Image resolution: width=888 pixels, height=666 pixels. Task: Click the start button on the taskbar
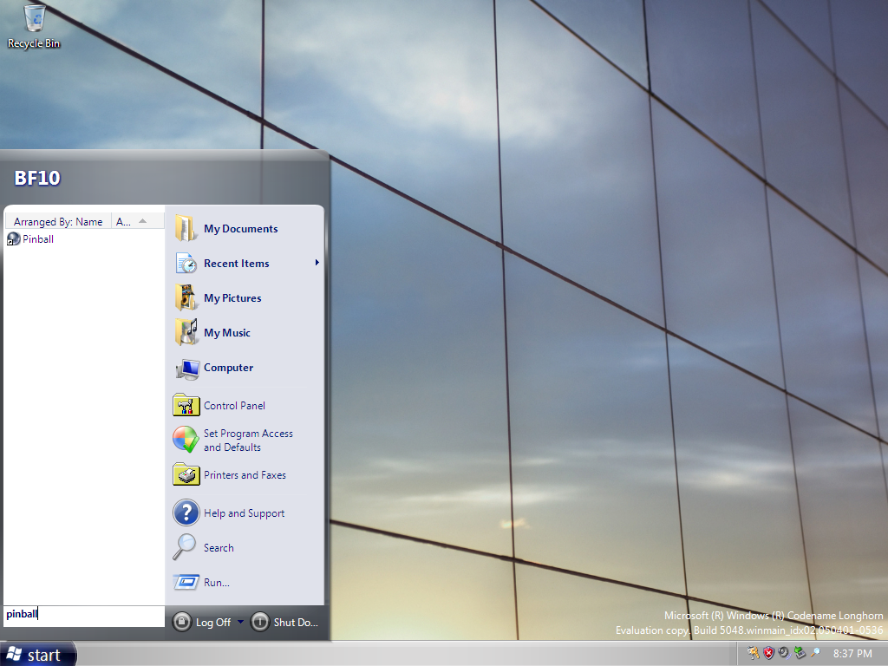pos(38,655)
